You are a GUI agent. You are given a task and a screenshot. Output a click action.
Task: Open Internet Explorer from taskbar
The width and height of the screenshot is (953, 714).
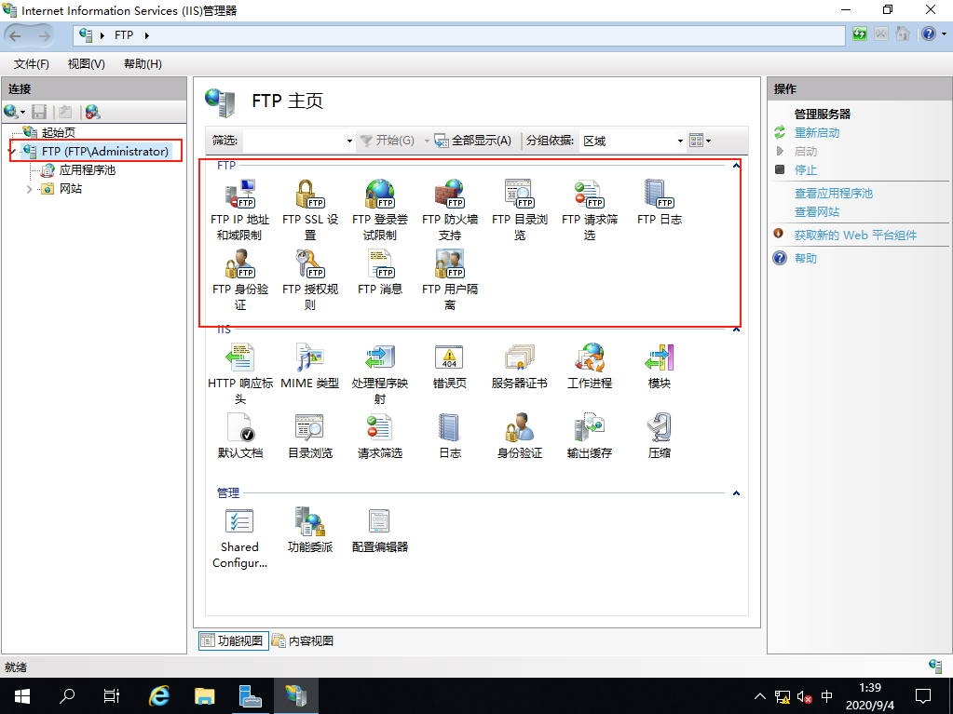click(x=159, y=695)
